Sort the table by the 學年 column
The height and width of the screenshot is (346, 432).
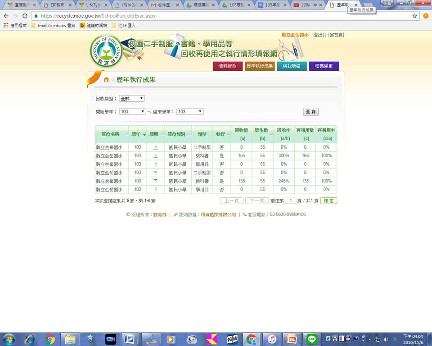tap(139, 134)
